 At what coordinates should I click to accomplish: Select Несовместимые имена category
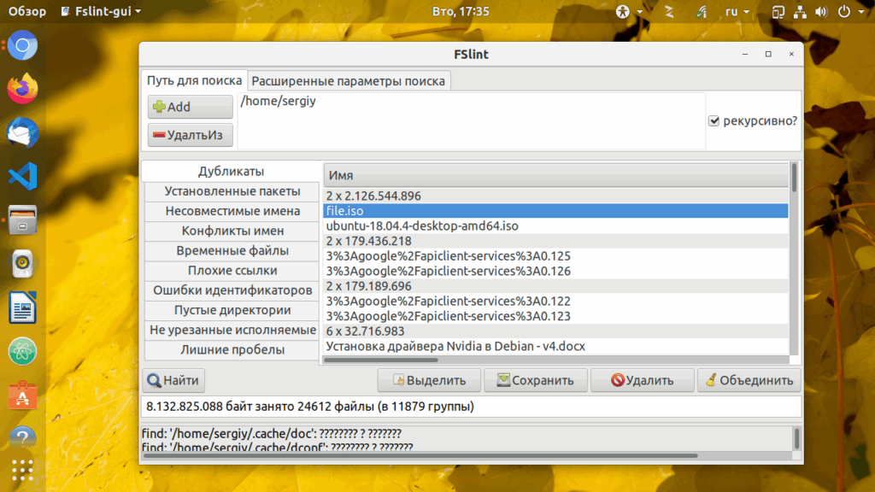[232, 211]
